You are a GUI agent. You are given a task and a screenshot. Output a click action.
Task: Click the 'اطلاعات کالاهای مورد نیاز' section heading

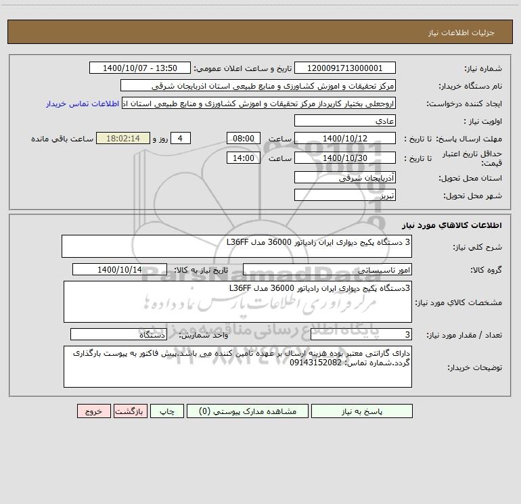pos(452,225)
